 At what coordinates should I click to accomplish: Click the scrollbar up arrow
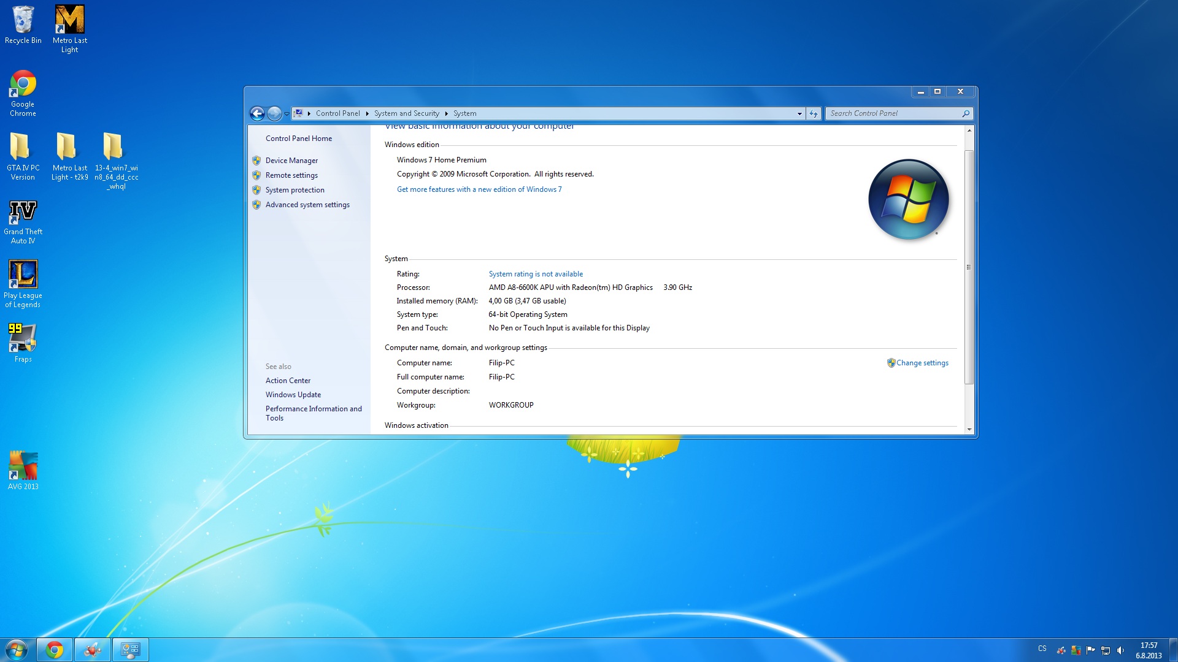coord(969,131)
